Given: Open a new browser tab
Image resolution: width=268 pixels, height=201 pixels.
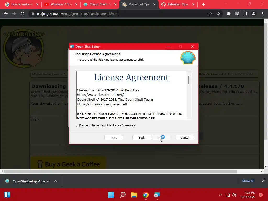Looking at the screenshot, I should [203, 4].
